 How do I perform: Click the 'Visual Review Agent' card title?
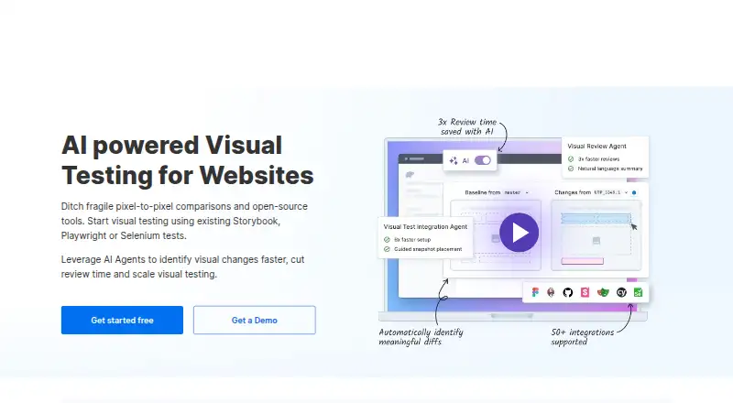point(596,146)
